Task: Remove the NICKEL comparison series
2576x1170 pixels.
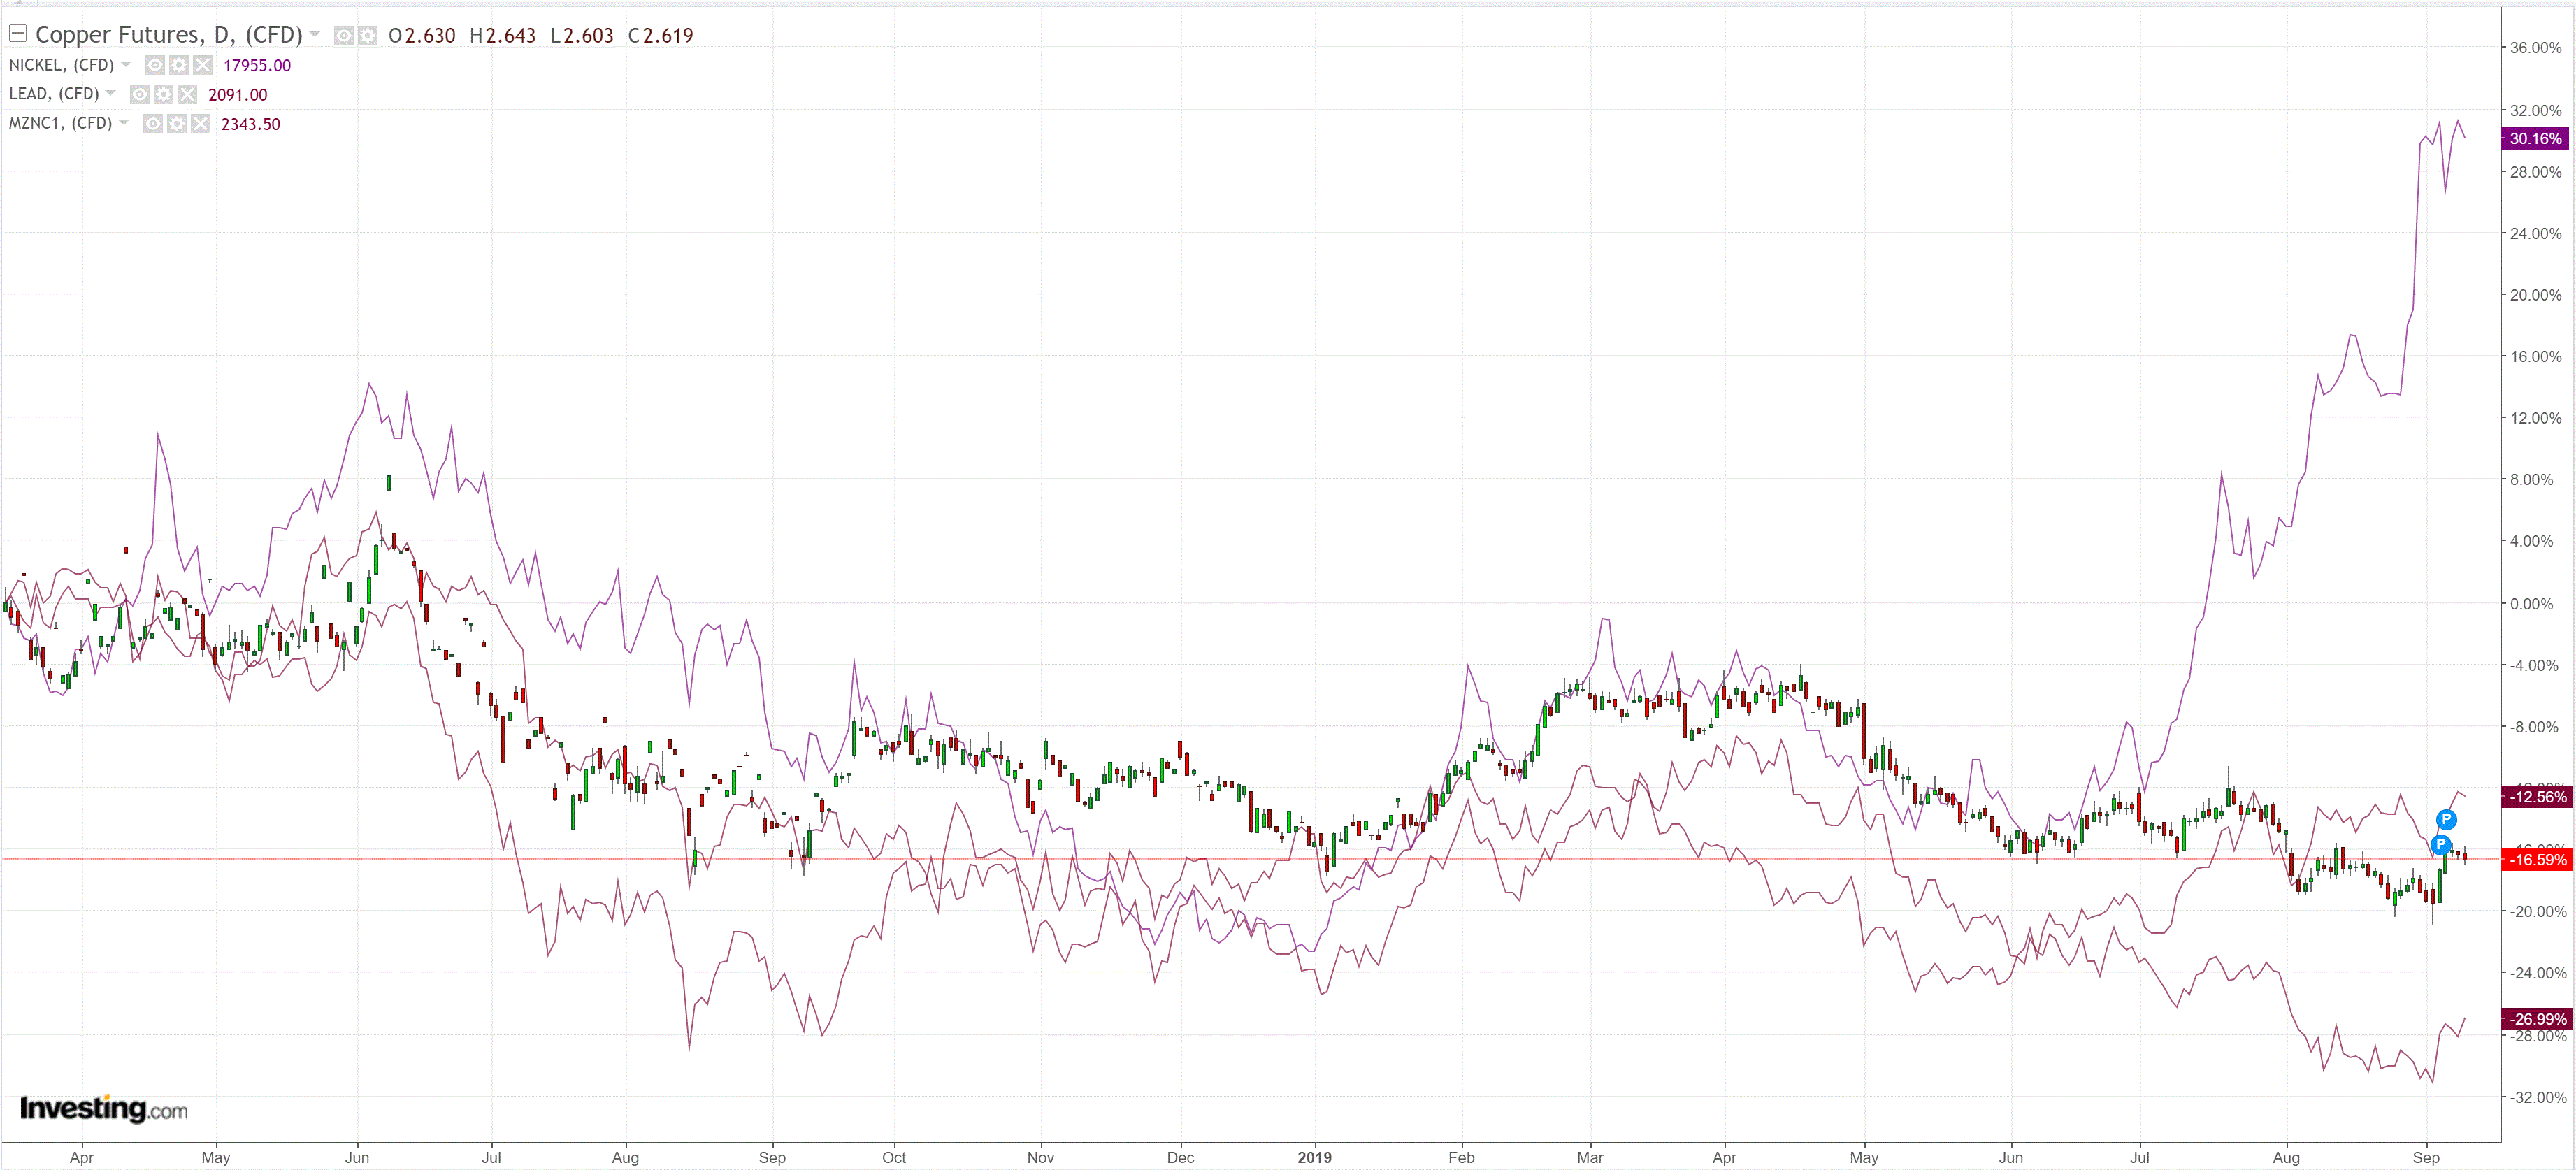Action: (x=203, y=65)
